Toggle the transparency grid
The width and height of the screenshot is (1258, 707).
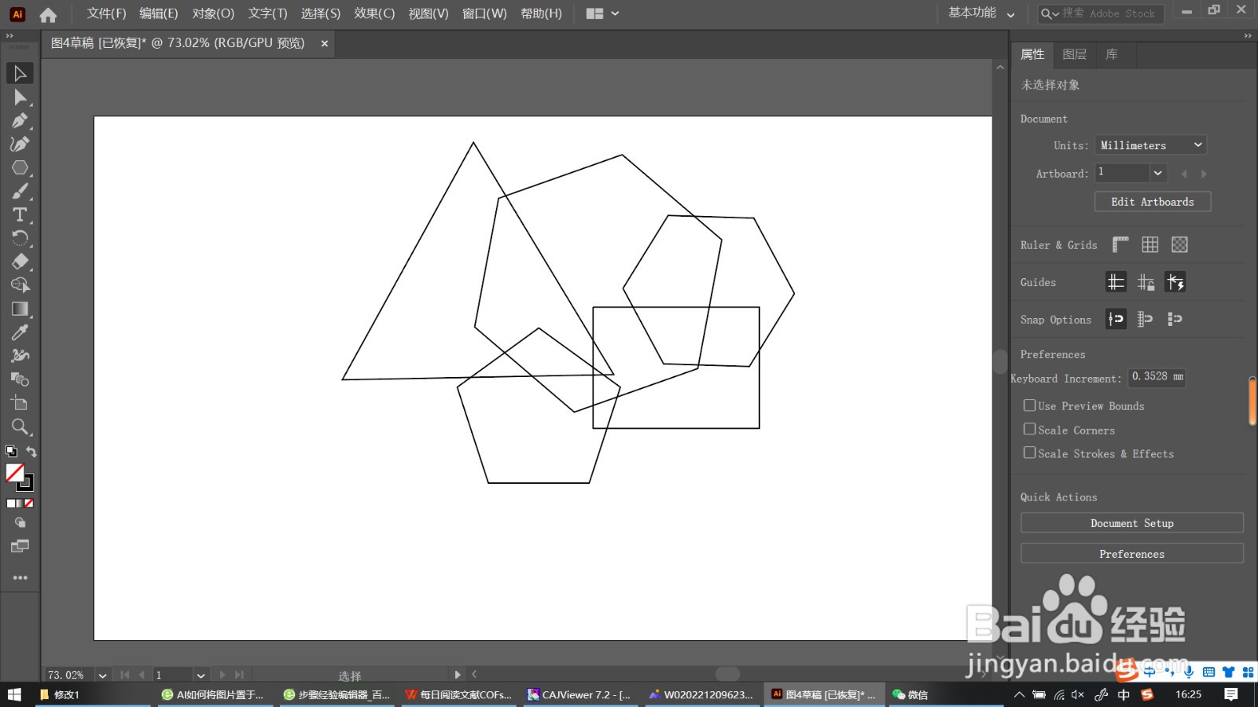pos(1179,245)
